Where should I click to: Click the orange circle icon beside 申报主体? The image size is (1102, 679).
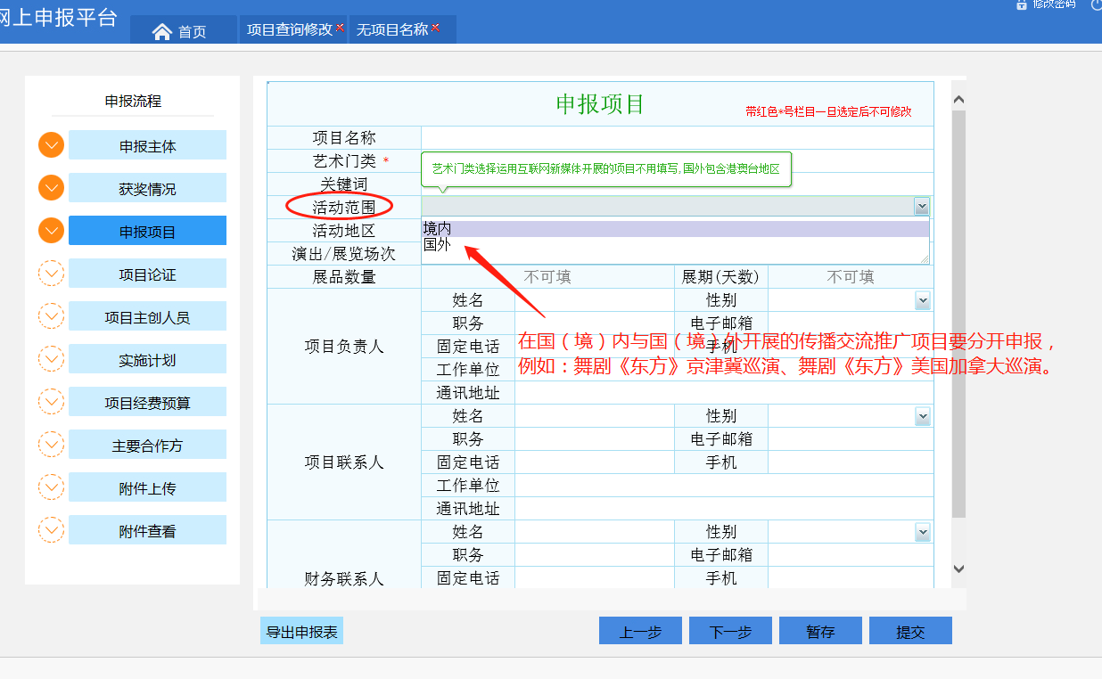pyautogui.click(x=52, y=145)
